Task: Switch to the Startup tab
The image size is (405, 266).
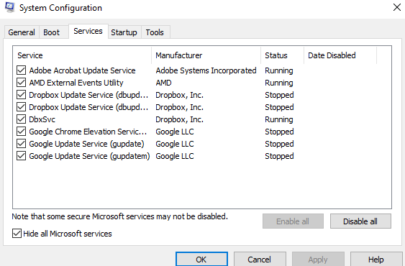Action: (124, 32)
